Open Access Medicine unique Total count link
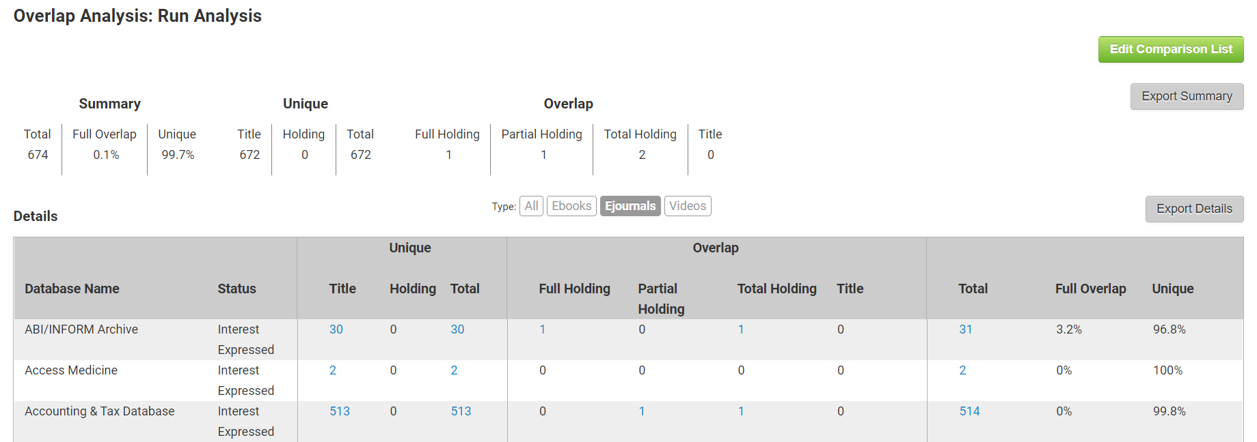 tap(454, 370)
